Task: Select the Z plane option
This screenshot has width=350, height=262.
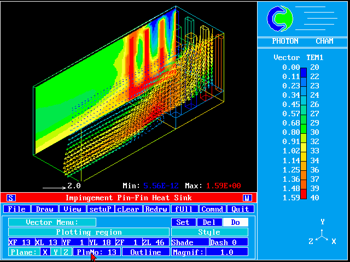Action: click(x=66, y=252)
